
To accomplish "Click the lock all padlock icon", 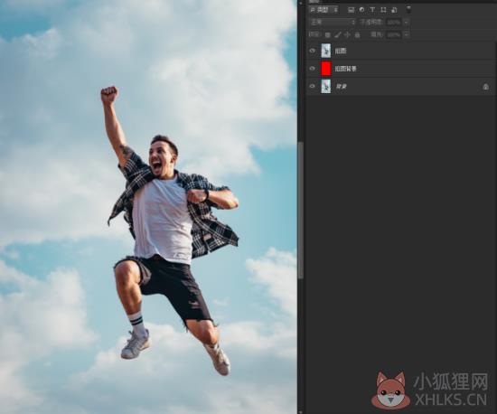I will click(x=357, y=35).
